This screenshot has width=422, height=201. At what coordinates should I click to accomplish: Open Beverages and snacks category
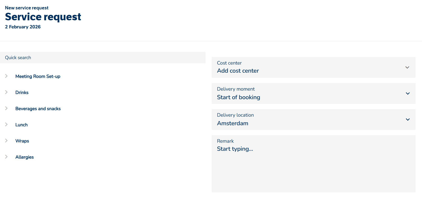tap(38, 109)
